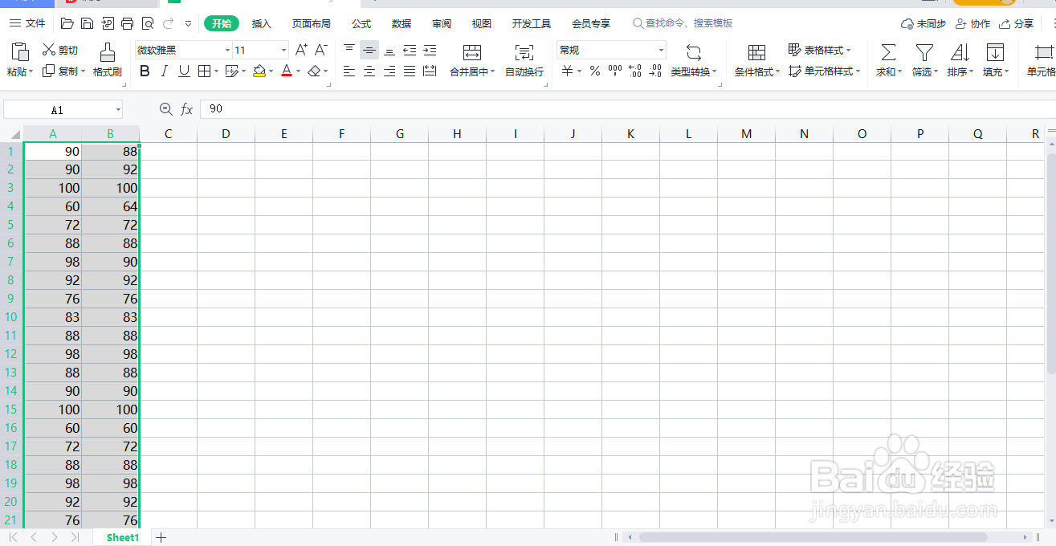Open the 开发工具 tab
Screen dimensions: 1056x546
[x=532, y=23]
